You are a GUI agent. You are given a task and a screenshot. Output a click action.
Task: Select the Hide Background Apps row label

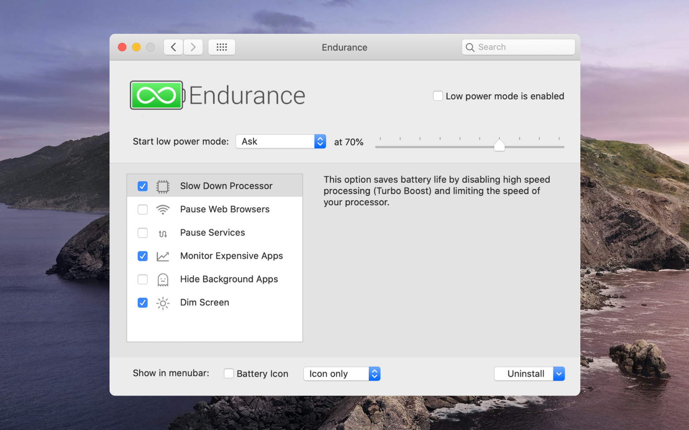229,279
